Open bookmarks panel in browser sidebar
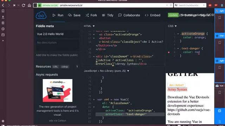The height and width of the screenshot is (126, 225). click(3, 11)
